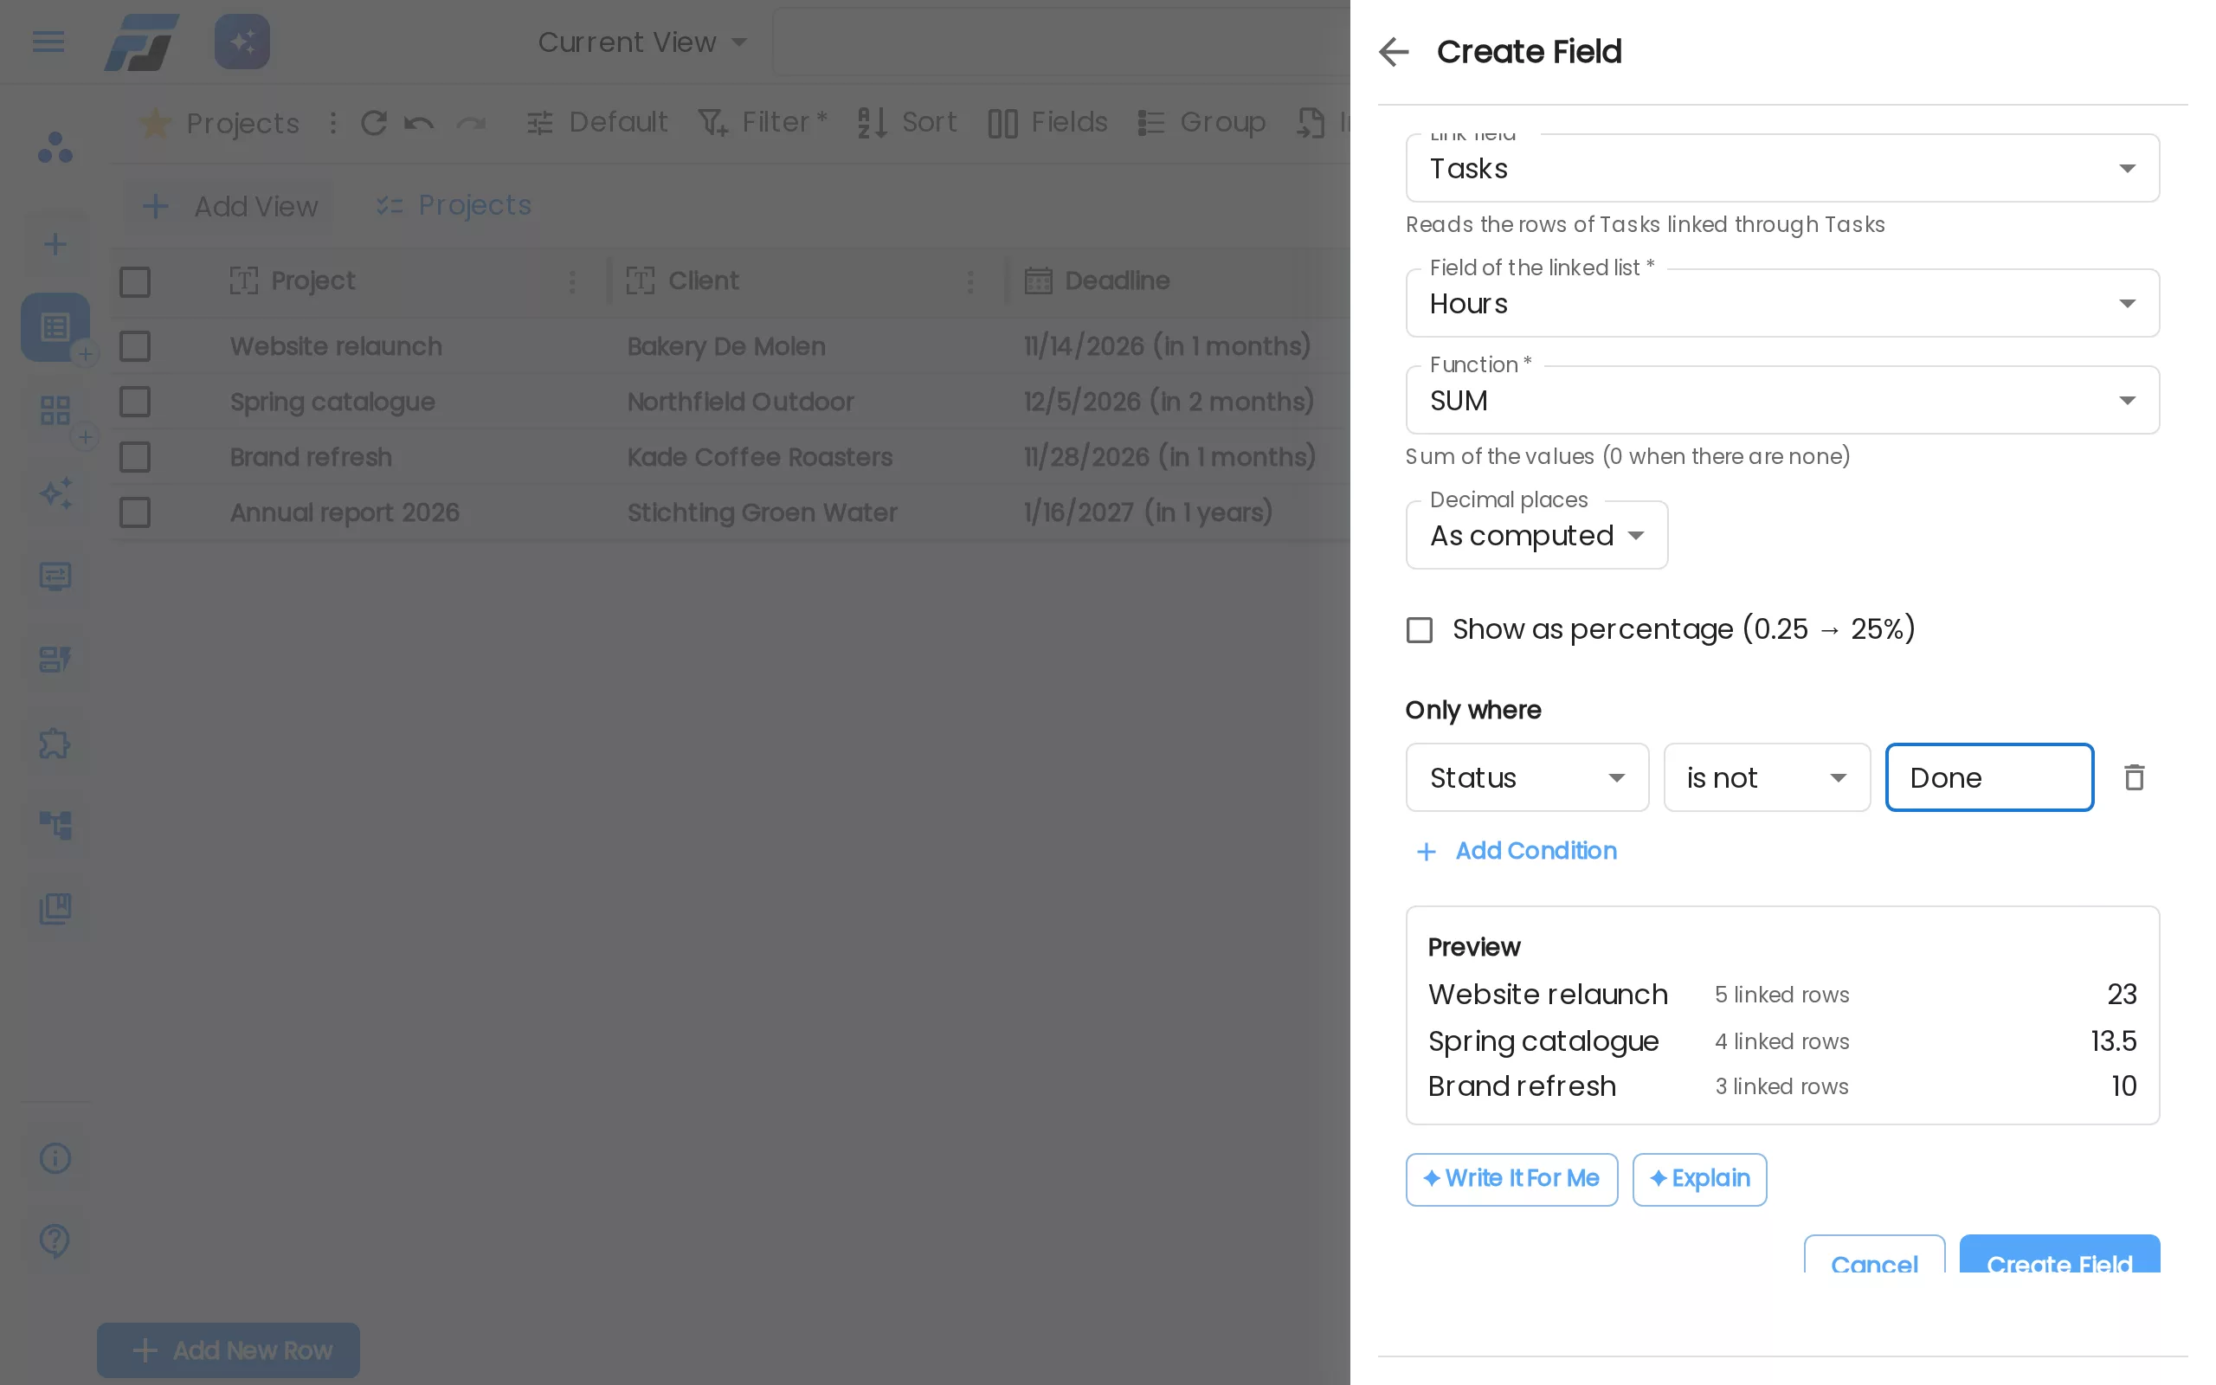
Task: Click the 'Bakery De Molen' client cell
Action: [725, 346]
